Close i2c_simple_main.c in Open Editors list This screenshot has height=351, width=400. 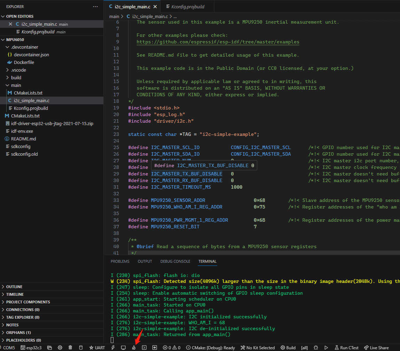point(10,24)
